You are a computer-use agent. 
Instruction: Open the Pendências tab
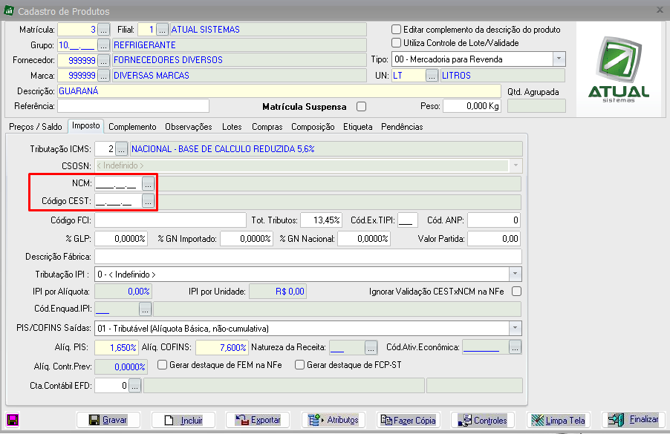point(402,127)
